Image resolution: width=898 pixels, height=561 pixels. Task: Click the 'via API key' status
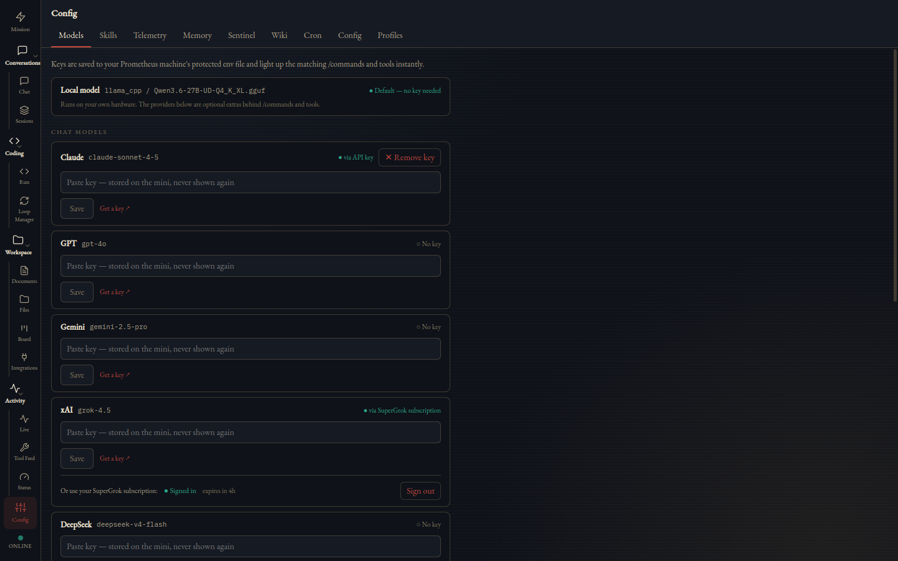[356, 158]
